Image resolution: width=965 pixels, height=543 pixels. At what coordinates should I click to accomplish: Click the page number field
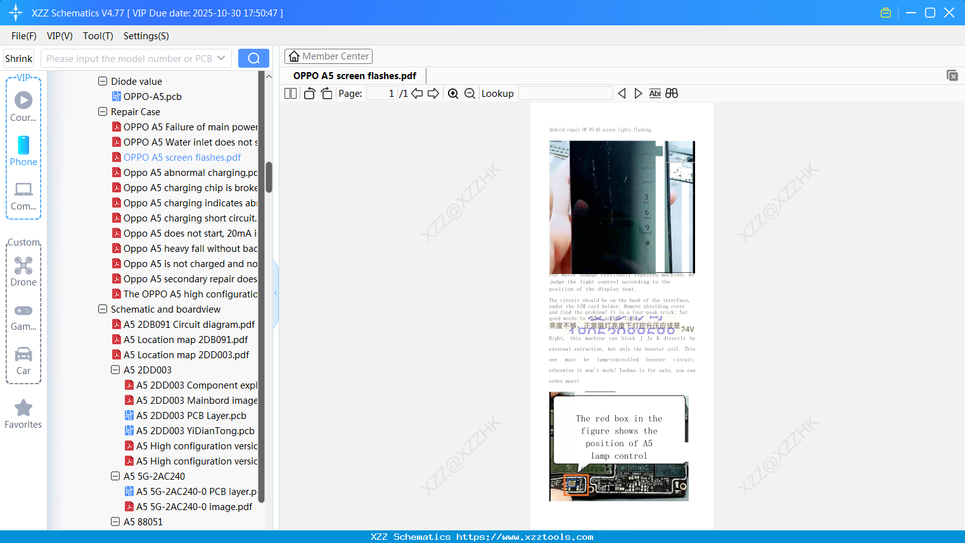point(381,94)
